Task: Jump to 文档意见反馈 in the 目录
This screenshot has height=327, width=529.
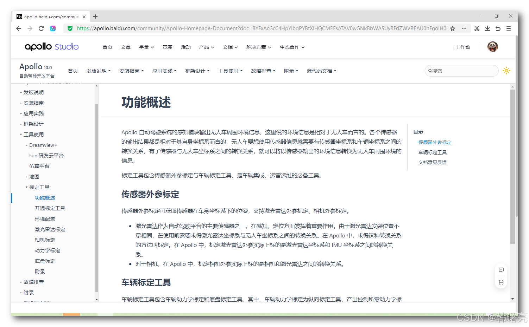Action: pyautogui.click(x=433, y=162)
